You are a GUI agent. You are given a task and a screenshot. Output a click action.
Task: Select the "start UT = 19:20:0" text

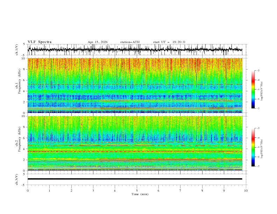tap(169, 42)
